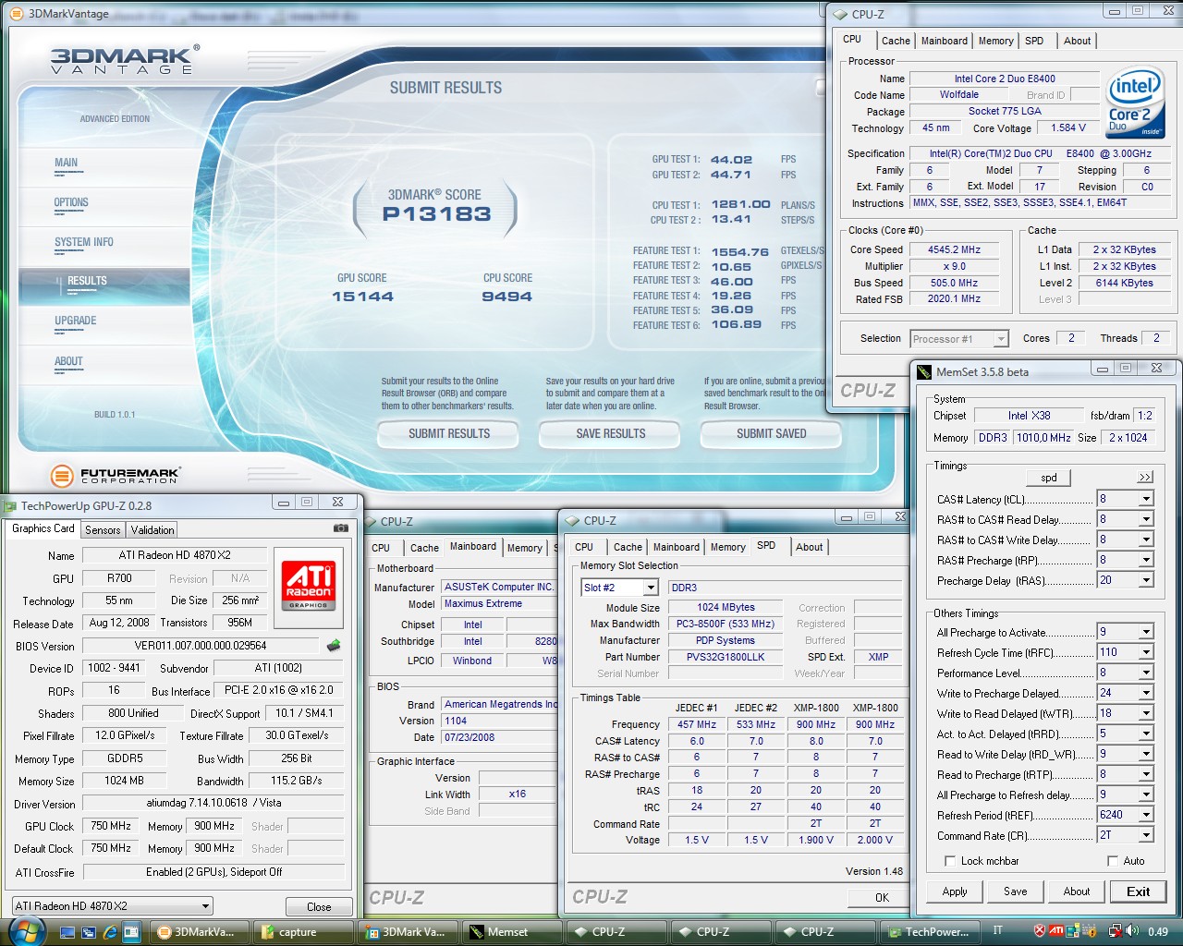Select ABOUT in 3DMark sidebar
The height and width of the screenshot is (946, 1183).
68,361
